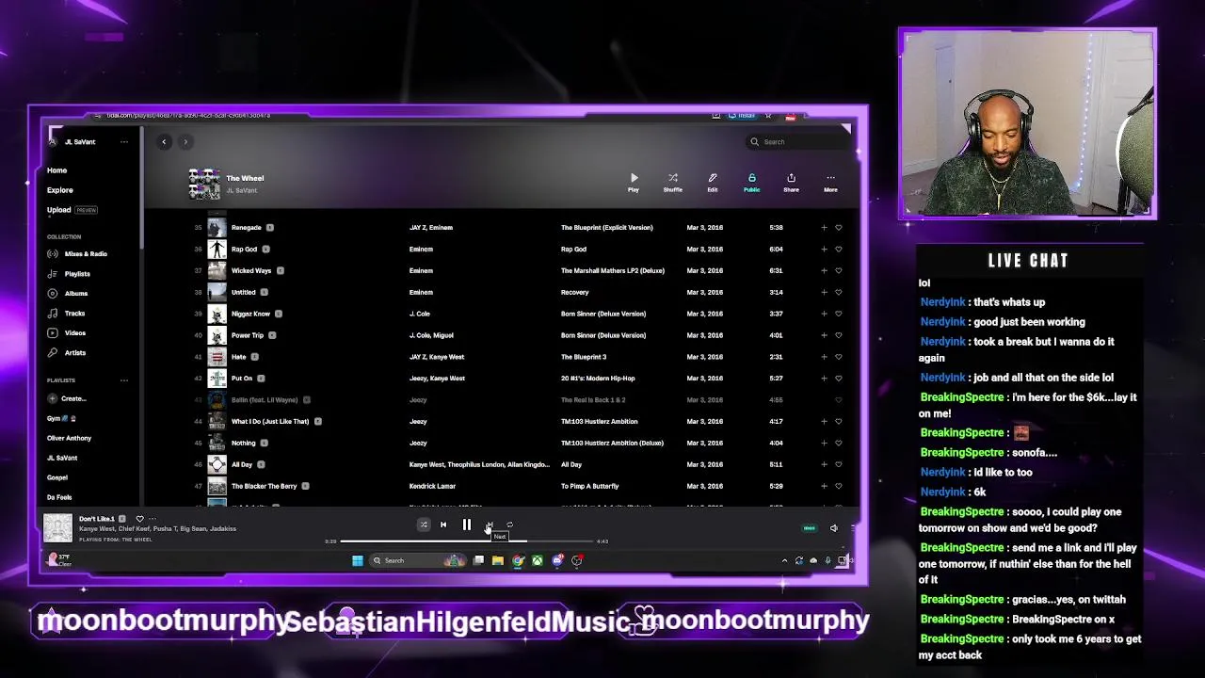Click the sidebar vertical scrollbar
The image size is (1205, 678).
(141, 188)
